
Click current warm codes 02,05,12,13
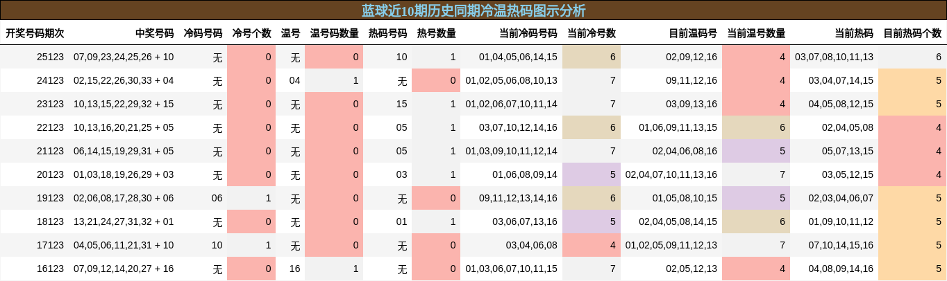(692, 269)
